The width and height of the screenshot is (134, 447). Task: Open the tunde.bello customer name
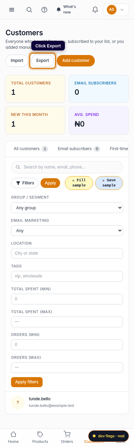40,399
